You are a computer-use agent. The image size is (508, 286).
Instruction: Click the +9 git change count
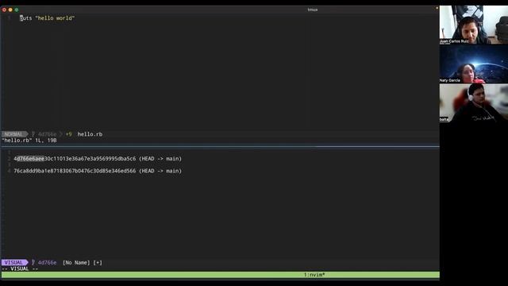tap(69, 134)
